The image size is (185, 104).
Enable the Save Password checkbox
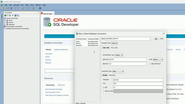150,64
